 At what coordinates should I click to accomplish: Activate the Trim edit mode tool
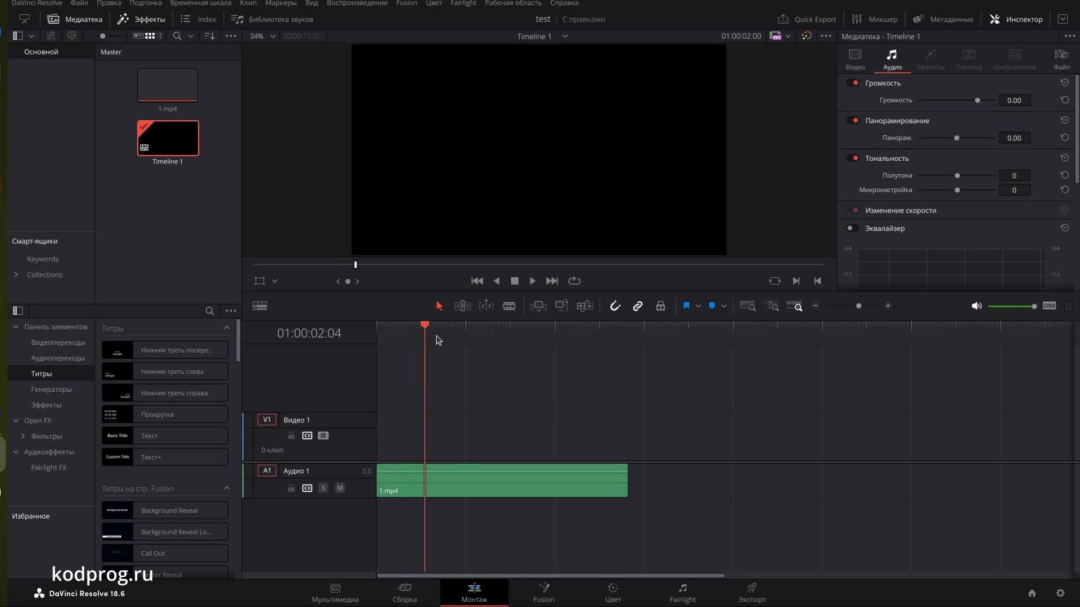coord(462,306)
